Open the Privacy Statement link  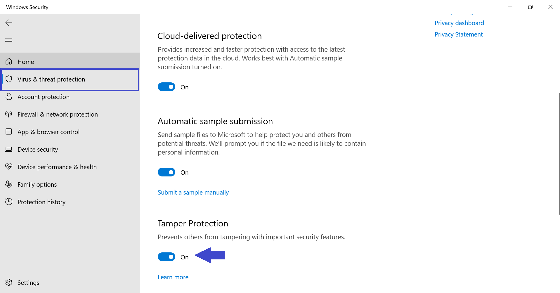coord(459,34)
